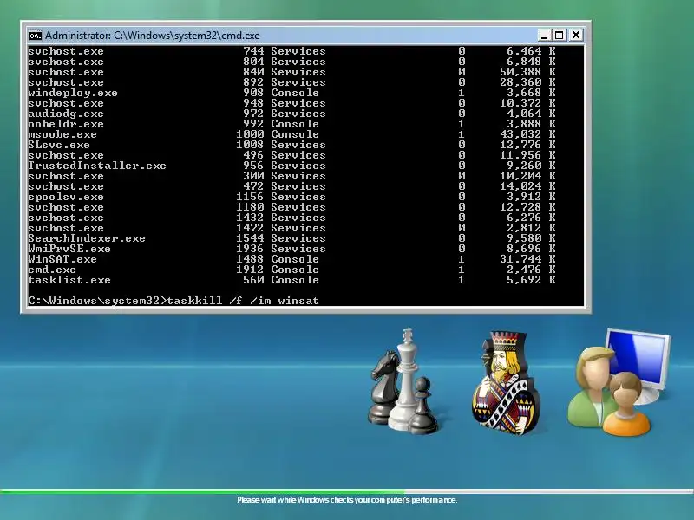The image size is (694, 520).
Task: Select the msoobe.exe process row
Action: pyautogui.click(x=291, y=134)
